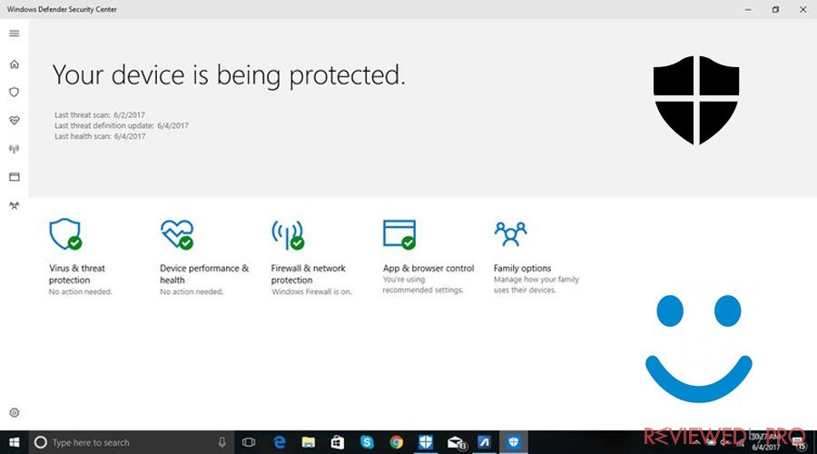Click the Windows Start button
This screenshot has height=454, width=817.
(14, 442)
